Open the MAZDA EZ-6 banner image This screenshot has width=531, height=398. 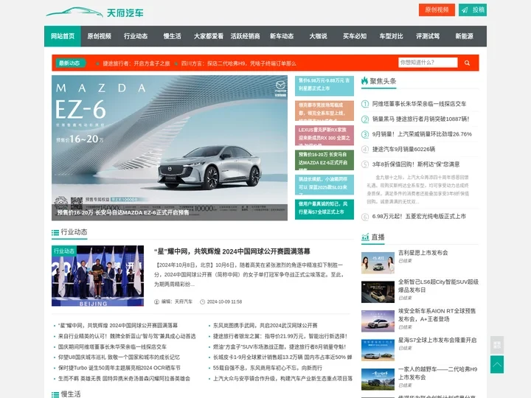pos(170,148)
